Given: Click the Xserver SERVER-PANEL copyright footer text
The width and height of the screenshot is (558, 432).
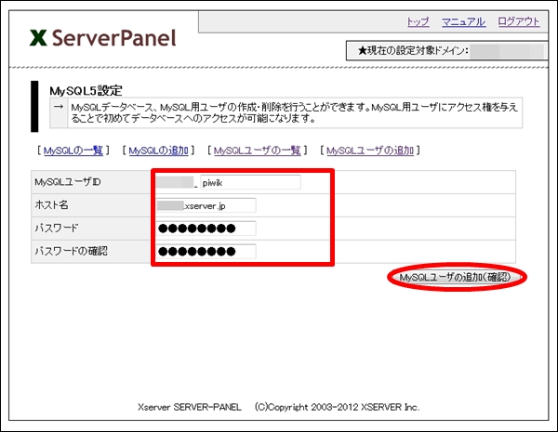Looking at the screenshot, I should click(279, 407).
